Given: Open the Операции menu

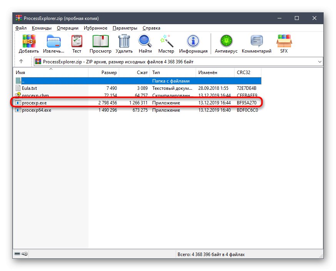Looking at the screenshot, I should (x=68, y=28).
